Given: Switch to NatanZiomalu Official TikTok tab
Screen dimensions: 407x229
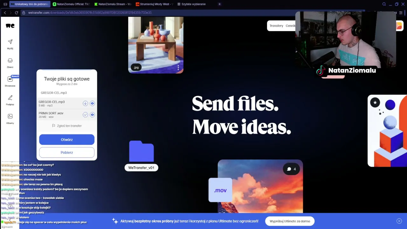Looking at the screenshot, I should 71,4.
